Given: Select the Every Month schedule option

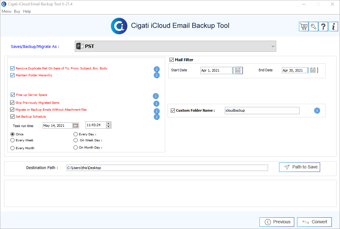Looking at the screenshot, I should tap(12, 148).
